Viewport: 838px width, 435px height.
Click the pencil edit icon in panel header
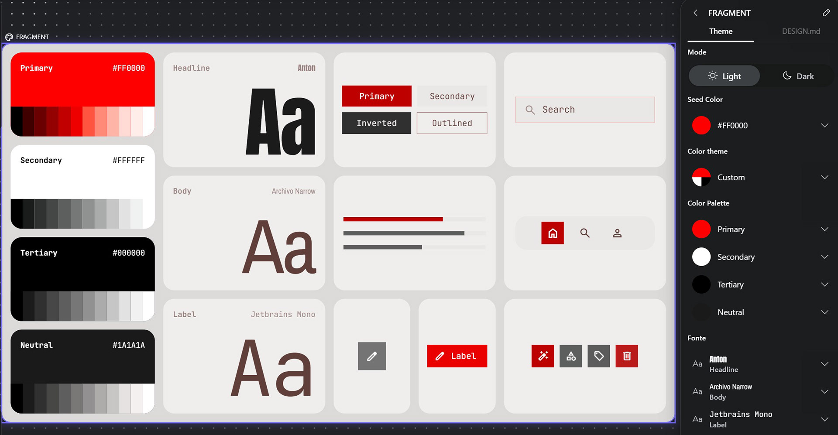(x=826, y=13)
